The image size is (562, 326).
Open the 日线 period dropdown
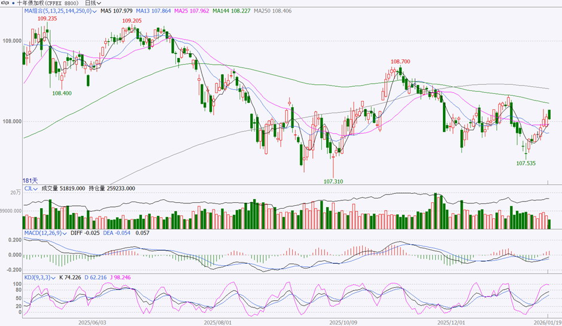point(93,3)
